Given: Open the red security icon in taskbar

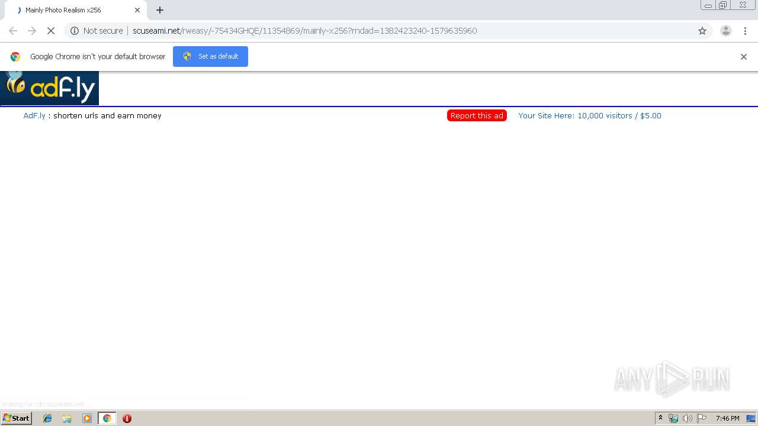Looking at the screenshot, I should [127, 418].
